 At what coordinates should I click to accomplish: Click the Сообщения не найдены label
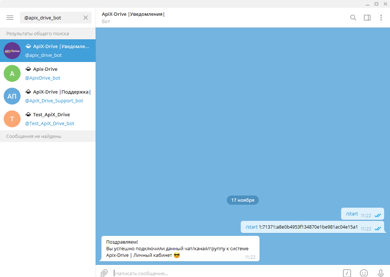34,136
